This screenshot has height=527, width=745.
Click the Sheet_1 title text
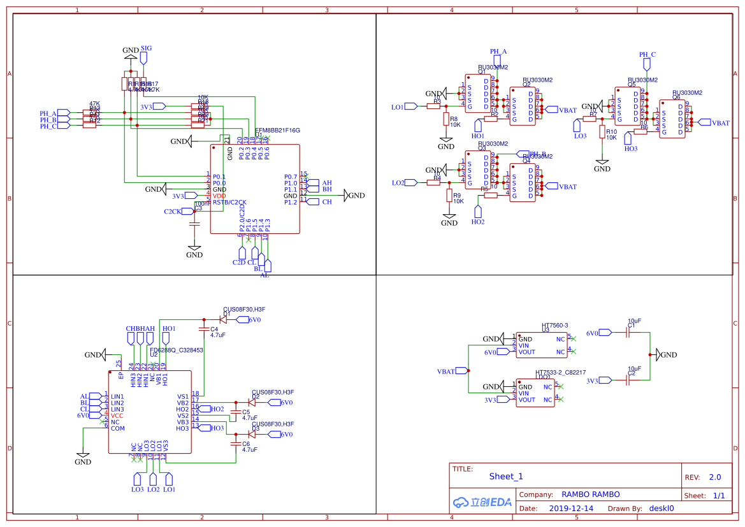tap(506, 476)
